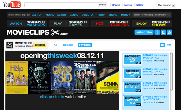The height and width of the screenshot is (110, 181).
Task: Play Browse by Action A-Z thumbnail
Action: [132, 101]
